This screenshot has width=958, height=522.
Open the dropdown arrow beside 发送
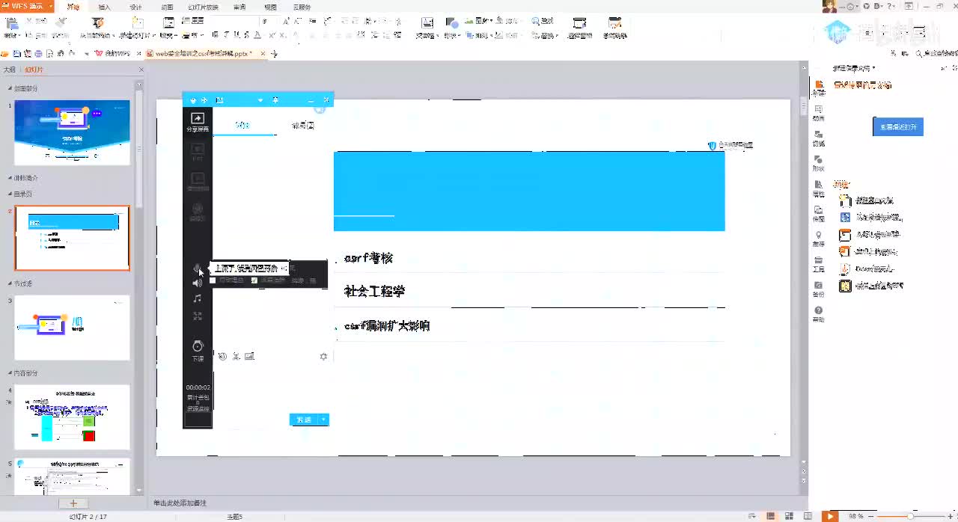pos(324,420)
